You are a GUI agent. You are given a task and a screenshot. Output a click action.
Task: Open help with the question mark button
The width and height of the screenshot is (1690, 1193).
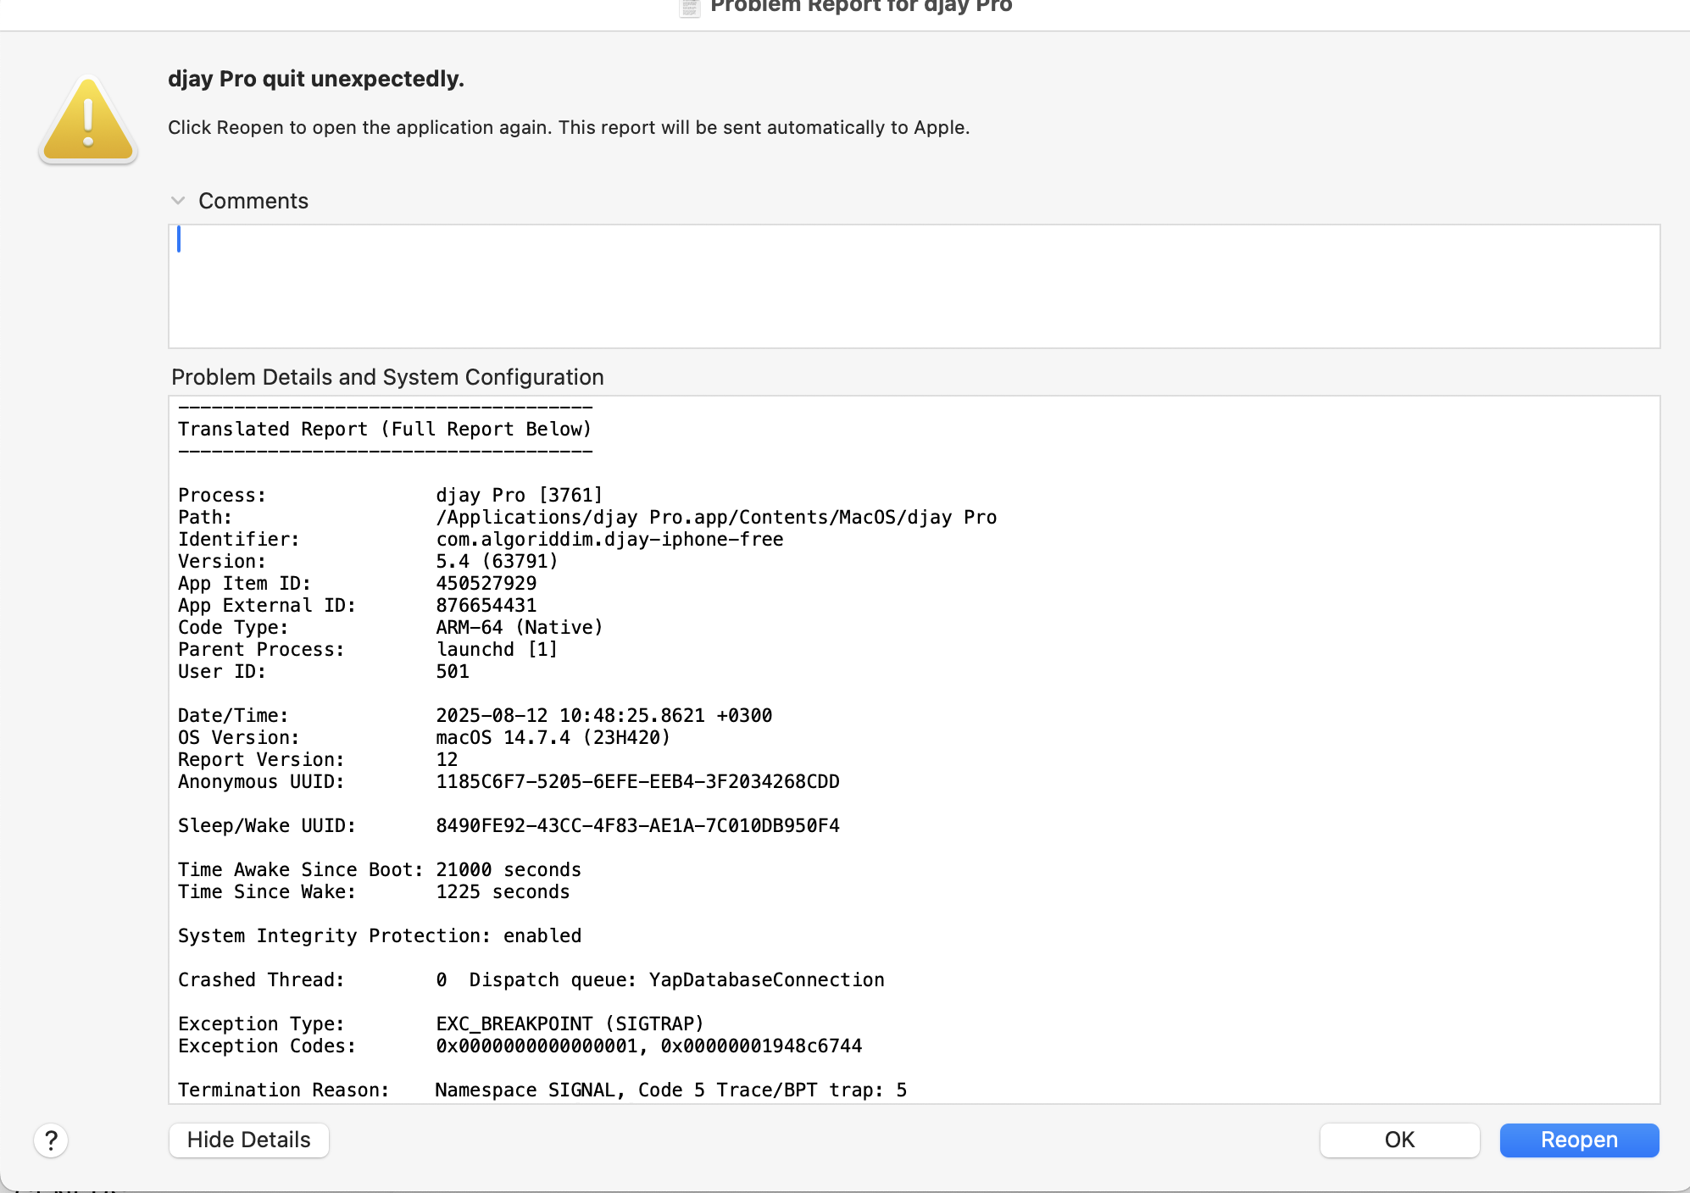point(51,1140)
